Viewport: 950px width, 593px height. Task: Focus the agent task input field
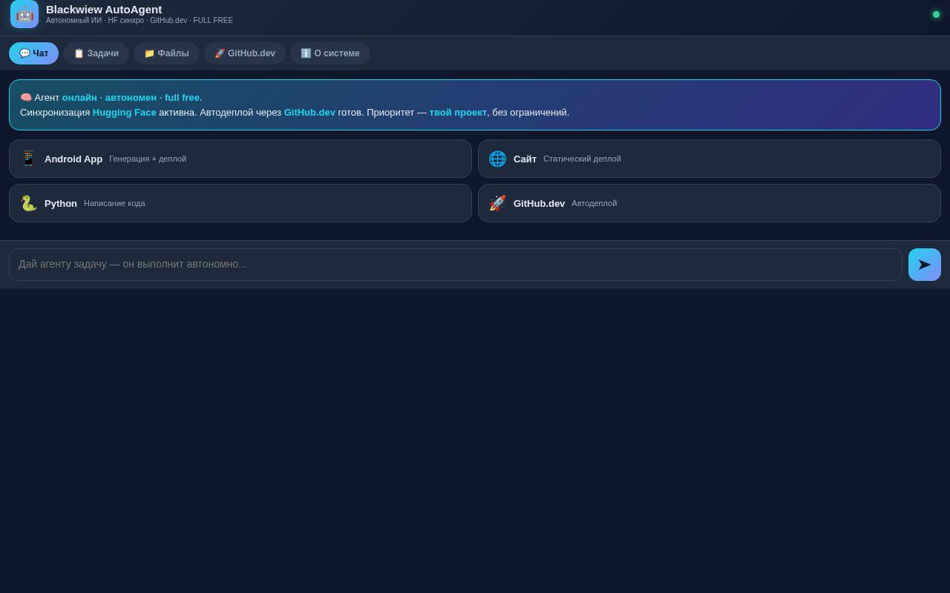pos(456,265)
